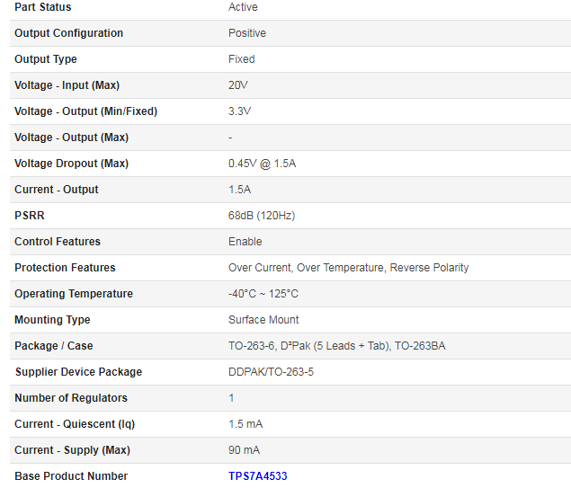
Task: Click the Active status value
Action: pyautogui.click(x=243, y=7)
